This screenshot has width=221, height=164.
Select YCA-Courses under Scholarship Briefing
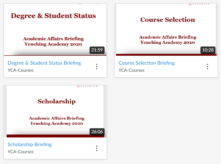[x=21, y=152]
